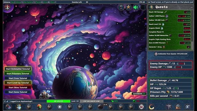197x111 pixels.
Task: Click the Quests panel header icon
Action: click(x=151, y=7)
